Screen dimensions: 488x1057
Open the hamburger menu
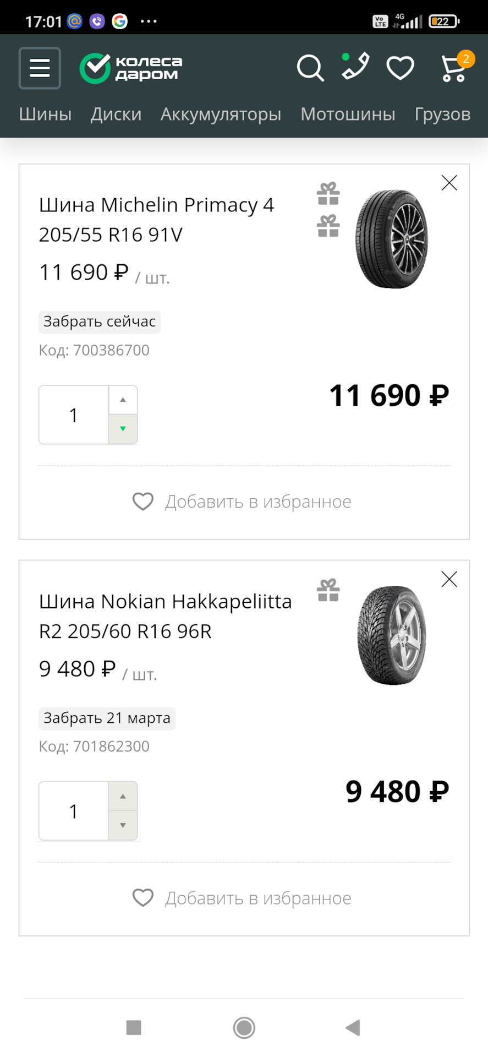coord(40,68)
